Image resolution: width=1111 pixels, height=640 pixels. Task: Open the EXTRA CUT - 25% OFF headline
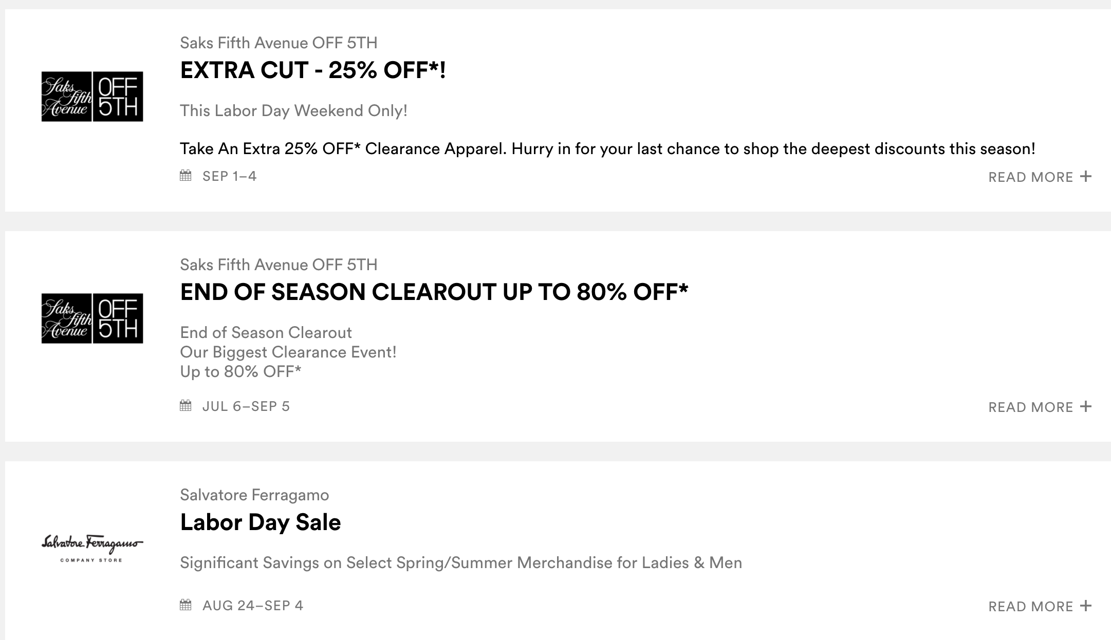312,70
